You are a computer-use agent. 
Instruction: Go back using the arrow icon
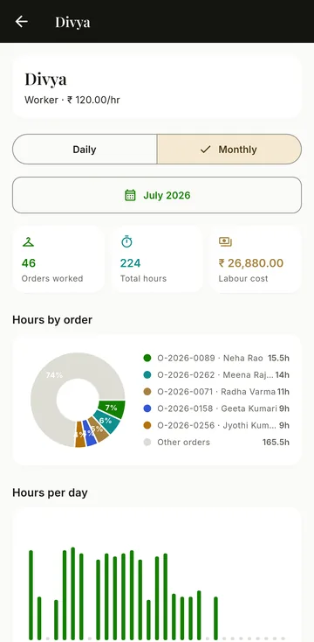[x=21, y=22]
